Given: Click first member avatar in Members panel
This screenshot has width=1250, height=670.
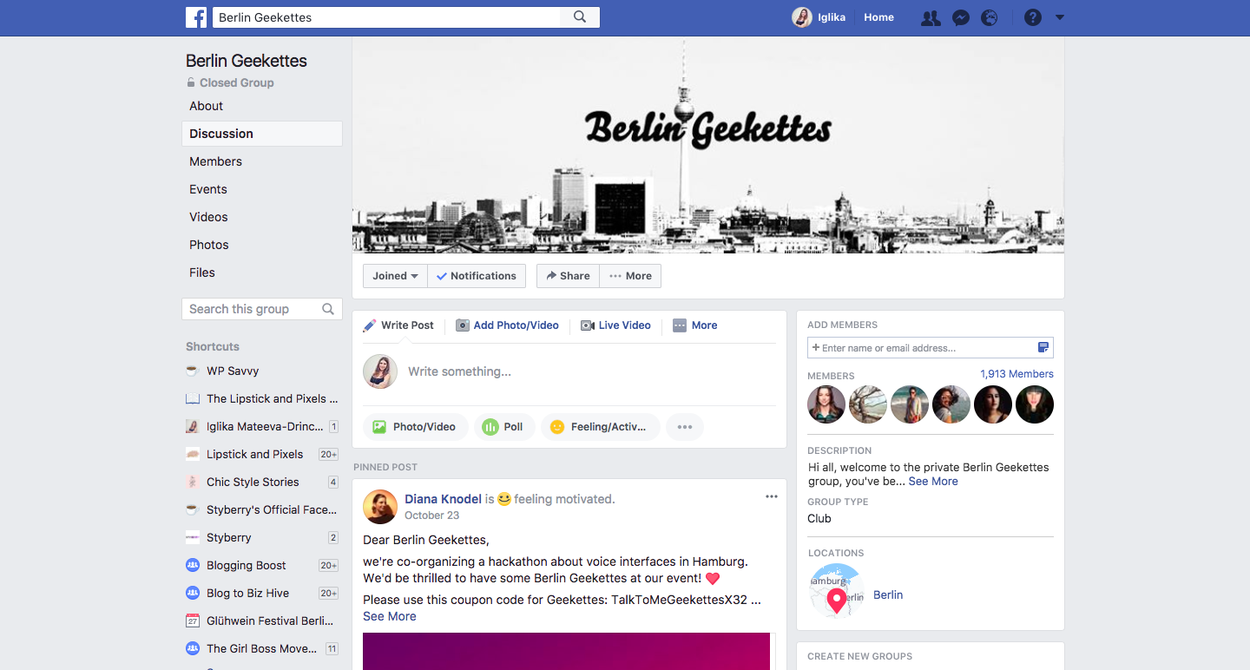Looking at the screenshot, I should pos(826,404).
